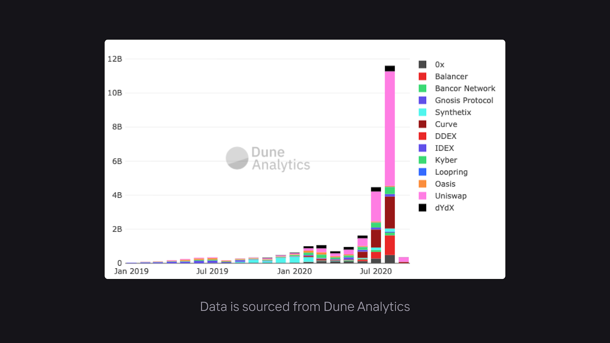Toggle the DDEX legend label
This screenshot has width=610, height=343.
click(446, 136)
